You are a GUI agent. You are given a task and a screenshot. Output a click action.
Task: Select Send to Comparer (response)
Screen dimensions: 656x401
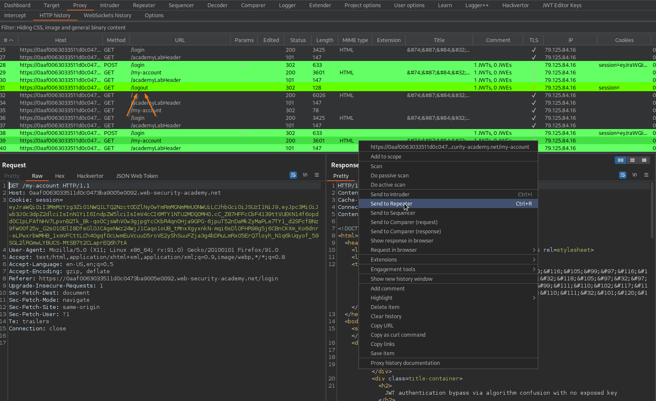point(448,232)
